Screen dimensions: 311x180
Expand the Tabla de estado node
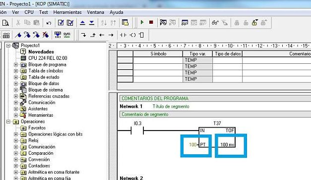(x=16, y=77)
